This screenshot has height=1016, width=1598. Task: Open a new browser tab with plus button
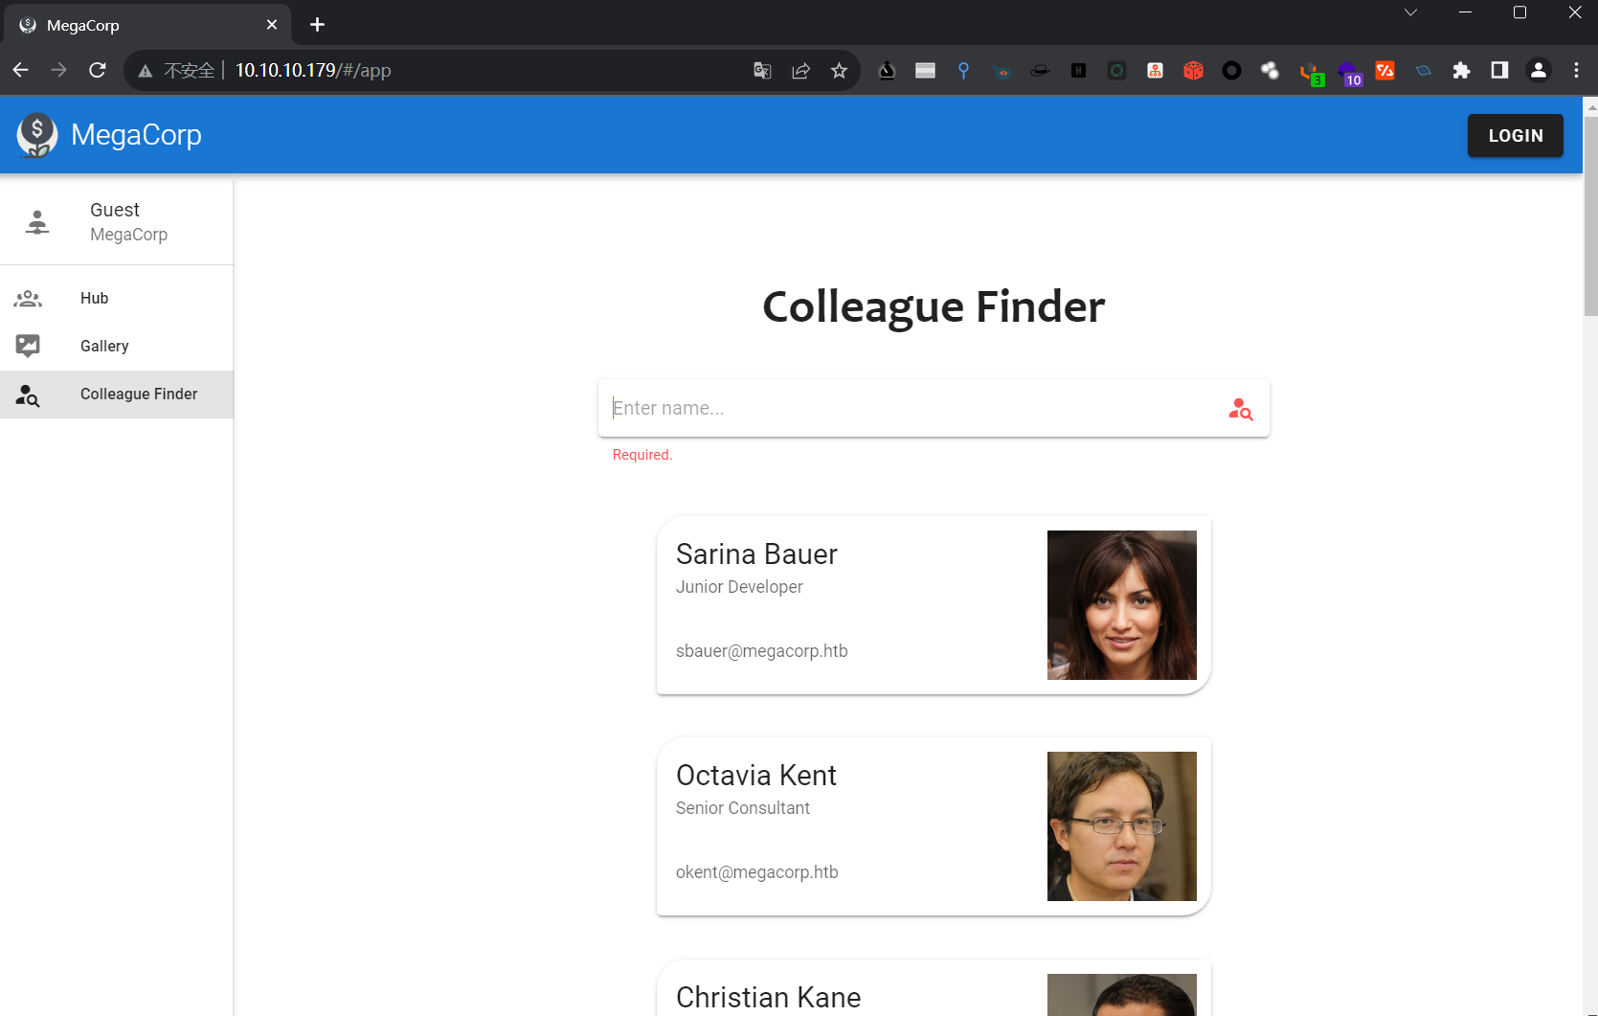click(x=318, y=25)
